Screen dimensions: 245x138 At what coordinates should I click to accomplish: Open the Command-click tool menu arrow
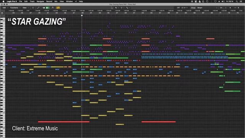[124, 8]
